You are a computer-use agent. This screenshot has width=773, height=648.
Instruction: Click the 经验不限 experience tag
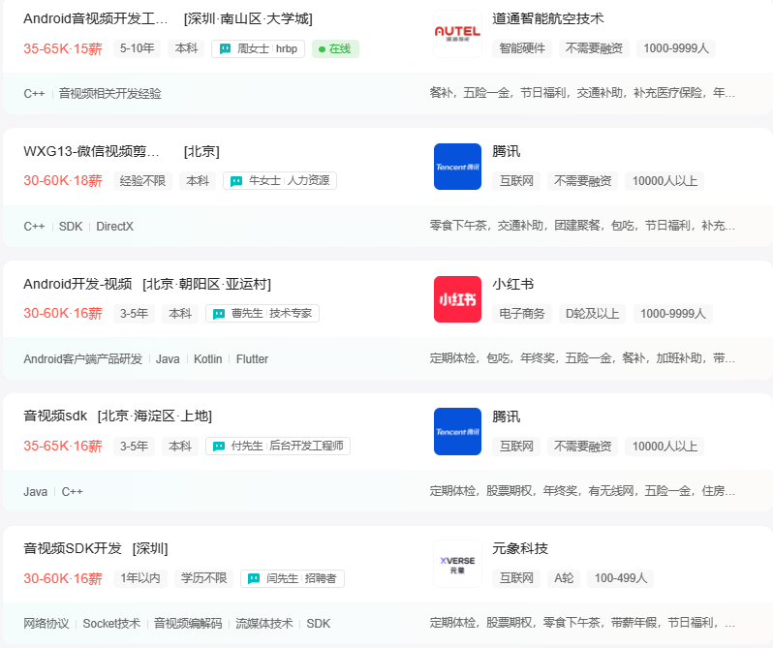coord(142,181)
